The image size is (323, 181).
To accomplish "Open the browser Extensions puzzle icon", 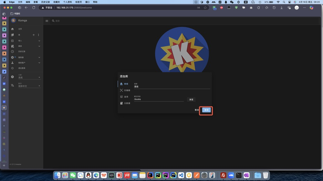I will (258, 8).
